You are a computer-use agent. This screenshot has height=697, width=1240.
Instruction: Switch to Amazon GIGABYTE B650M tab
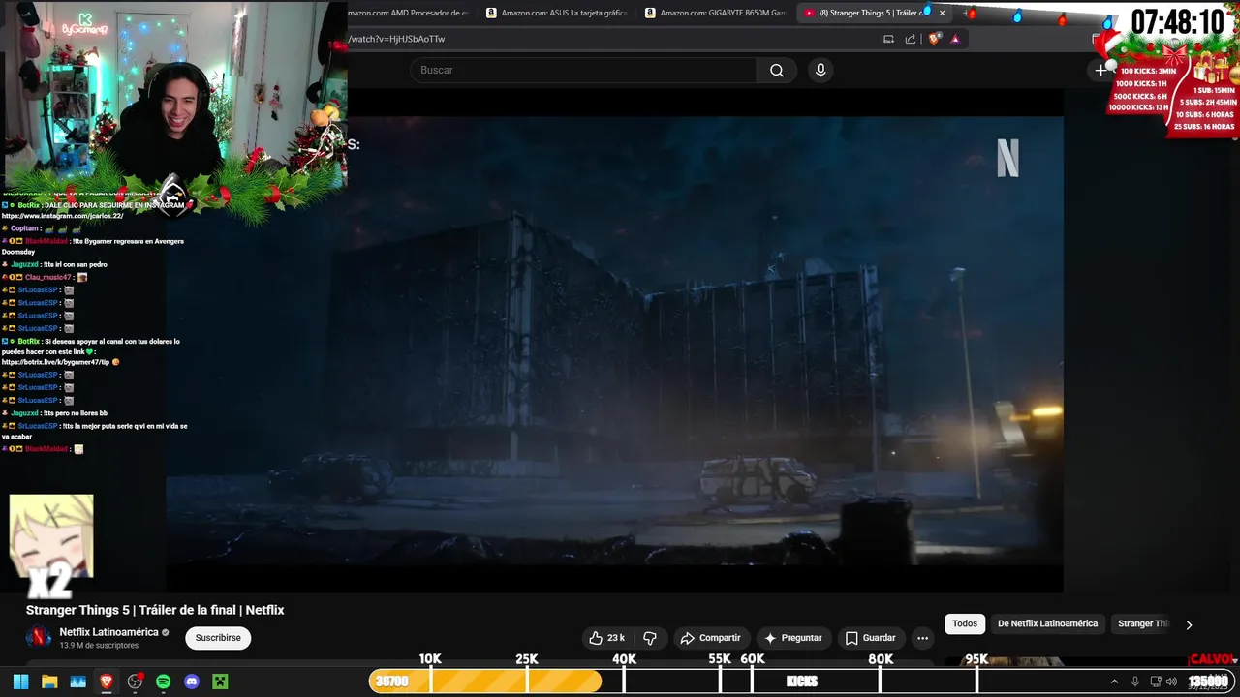(x=716, y=13)
